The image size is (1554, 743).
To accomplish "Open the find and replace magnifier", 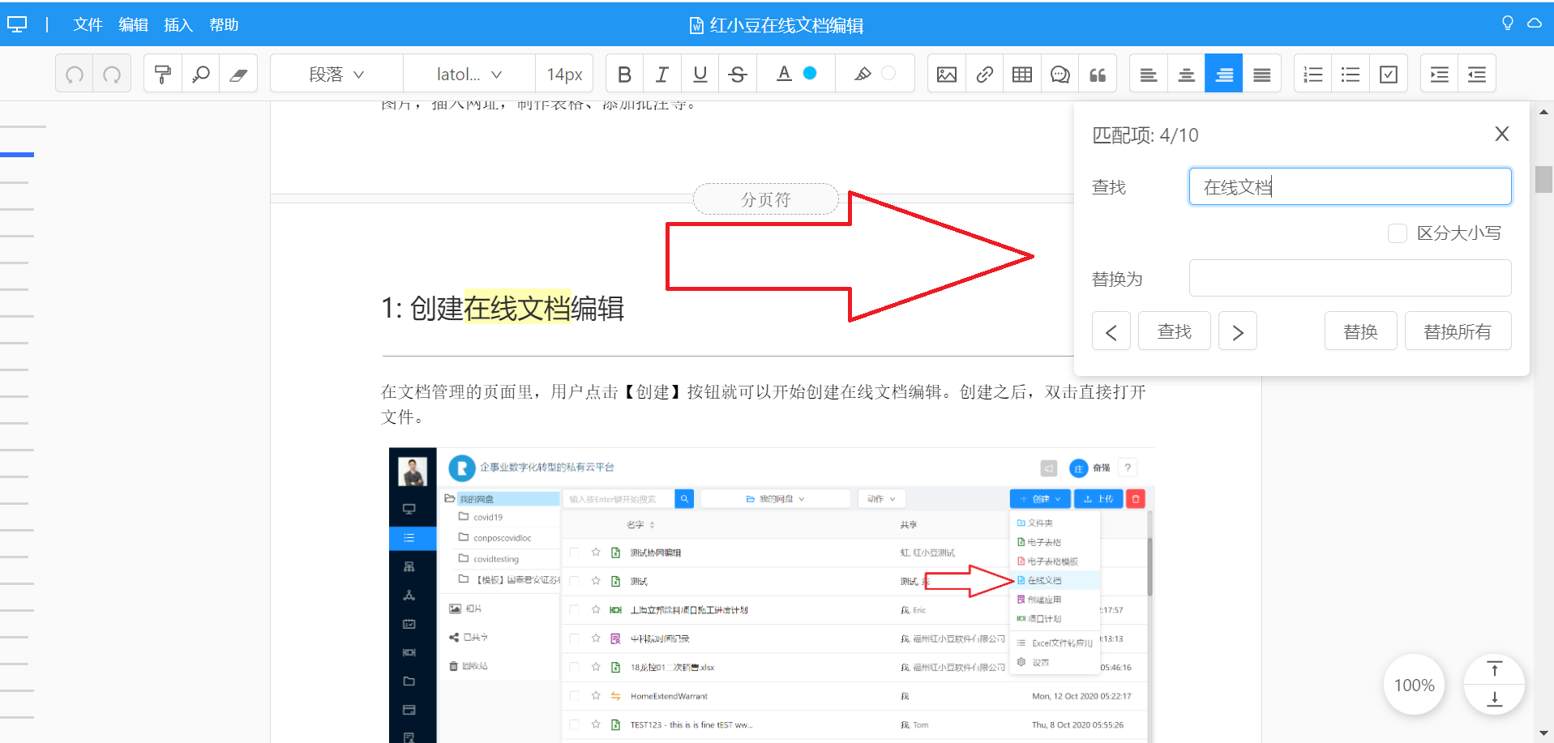I will pos(200,75).
